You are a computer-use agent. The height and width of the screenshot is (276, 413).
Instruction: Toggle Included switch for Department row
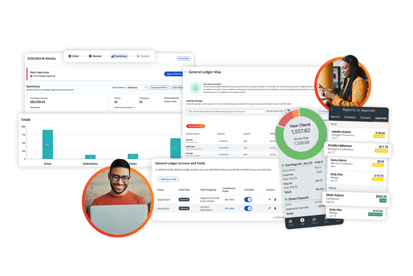(248, 199)
